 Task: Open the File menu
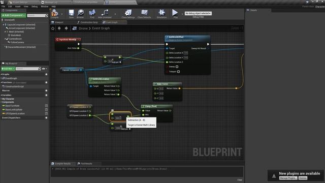pyautogui.click(x=4, y=7)
